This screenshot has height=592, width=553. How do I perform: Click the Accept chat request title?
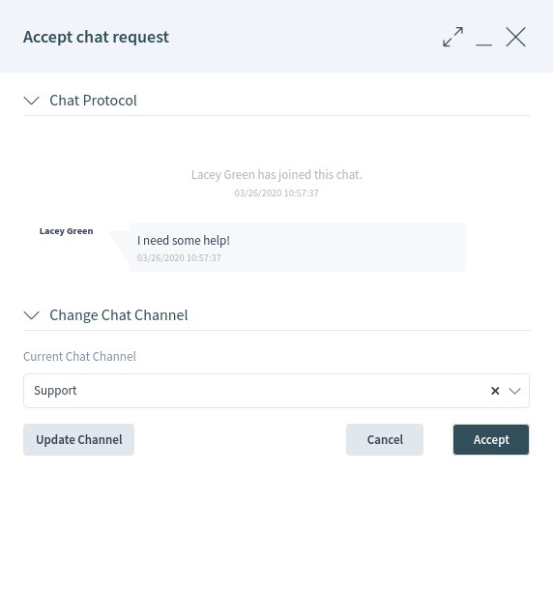click(96, 37)
